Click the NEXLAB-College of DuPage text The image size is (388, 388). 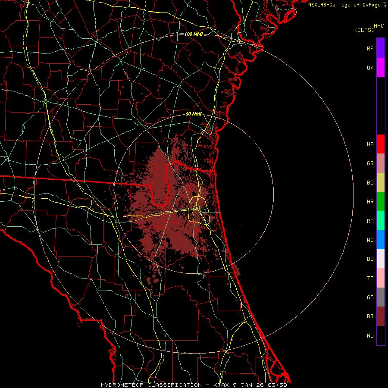pyautogui.click(x=344, y=5)
